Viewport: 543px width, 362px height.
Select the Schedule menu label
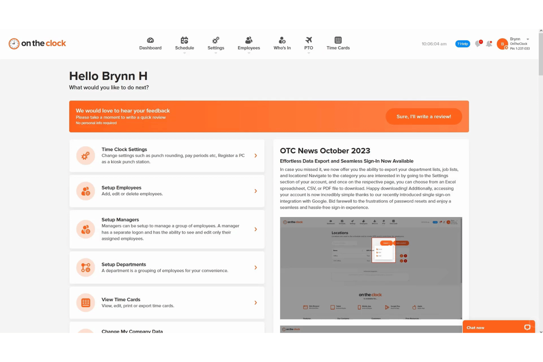coord(185,48)
